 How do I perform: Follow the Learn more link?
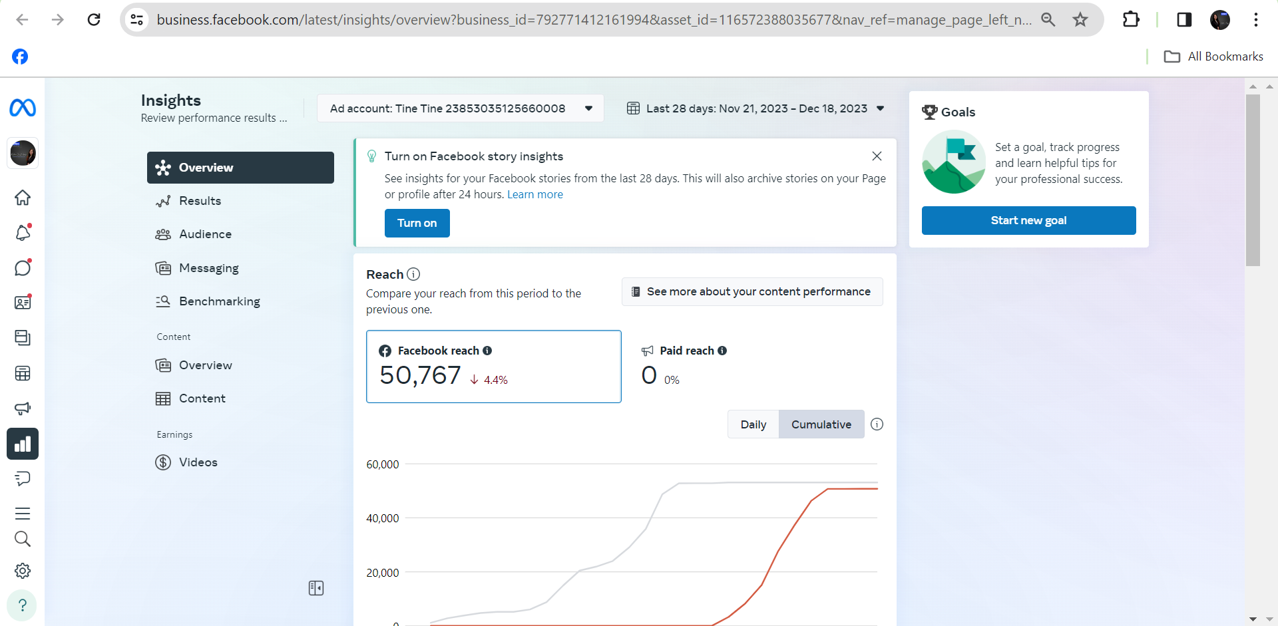[x=535, y=194]
